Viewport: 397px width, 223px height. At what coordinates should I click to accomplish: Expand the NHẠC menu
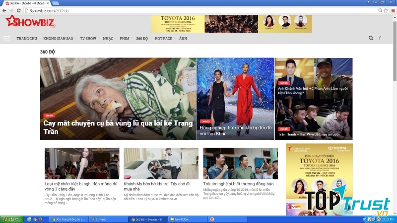tap(109, 39)
